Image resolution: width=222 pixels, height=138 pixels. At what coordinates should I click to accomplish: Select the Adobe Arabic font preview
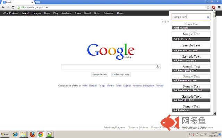pyautogui.click(x=191, y=26)
